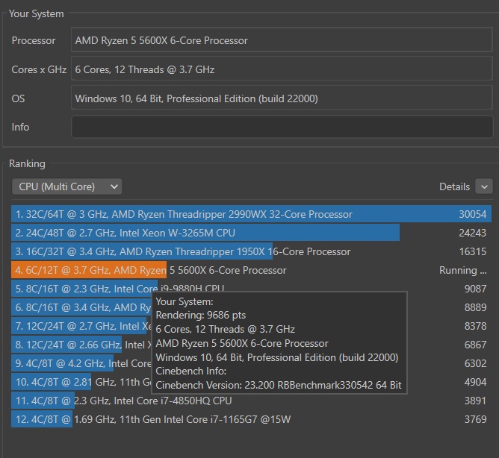Screen dimensions: 499x458
Task: Click the score 24243
Action: tap(472, 233)
